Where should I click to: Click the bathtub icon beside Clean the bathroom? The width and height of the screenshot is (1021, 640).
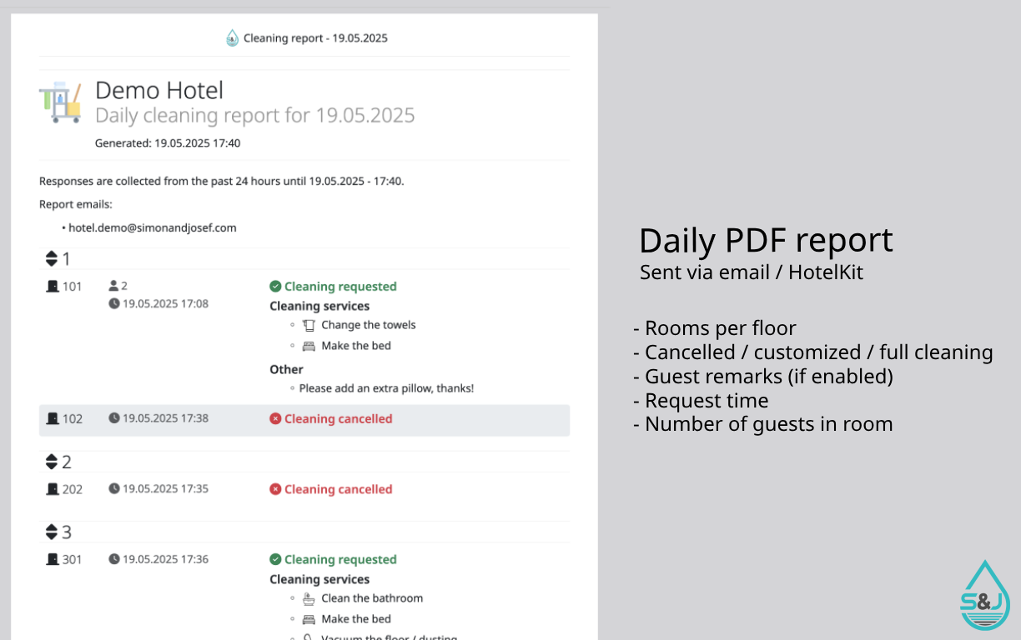click(309, 597)
